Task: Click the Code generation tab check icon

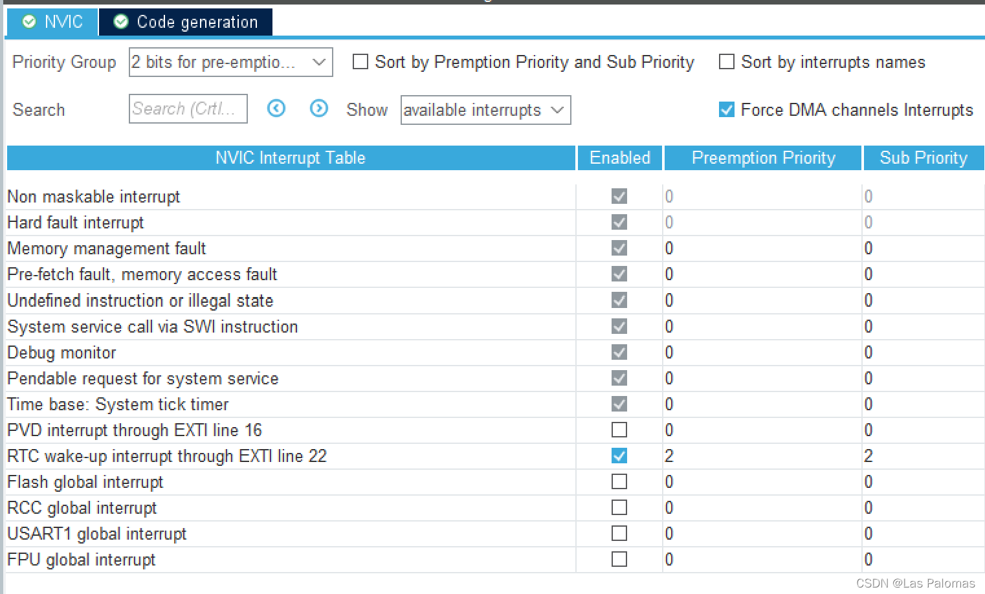Action: 121,22
